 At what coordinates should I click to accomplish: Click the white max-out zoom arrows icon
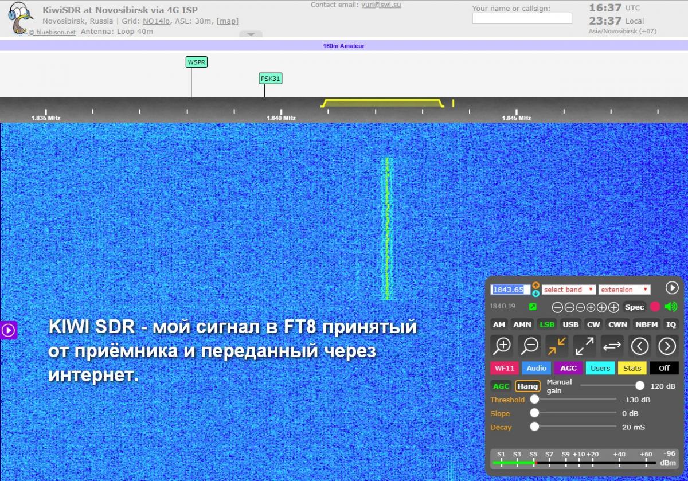coord(584,345)
